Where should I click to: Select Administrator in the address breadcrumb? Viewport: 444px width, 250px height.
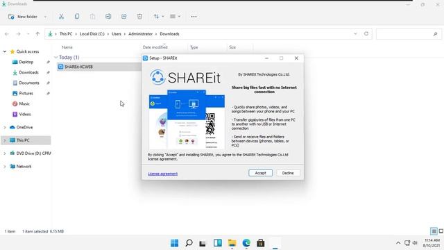140,34
